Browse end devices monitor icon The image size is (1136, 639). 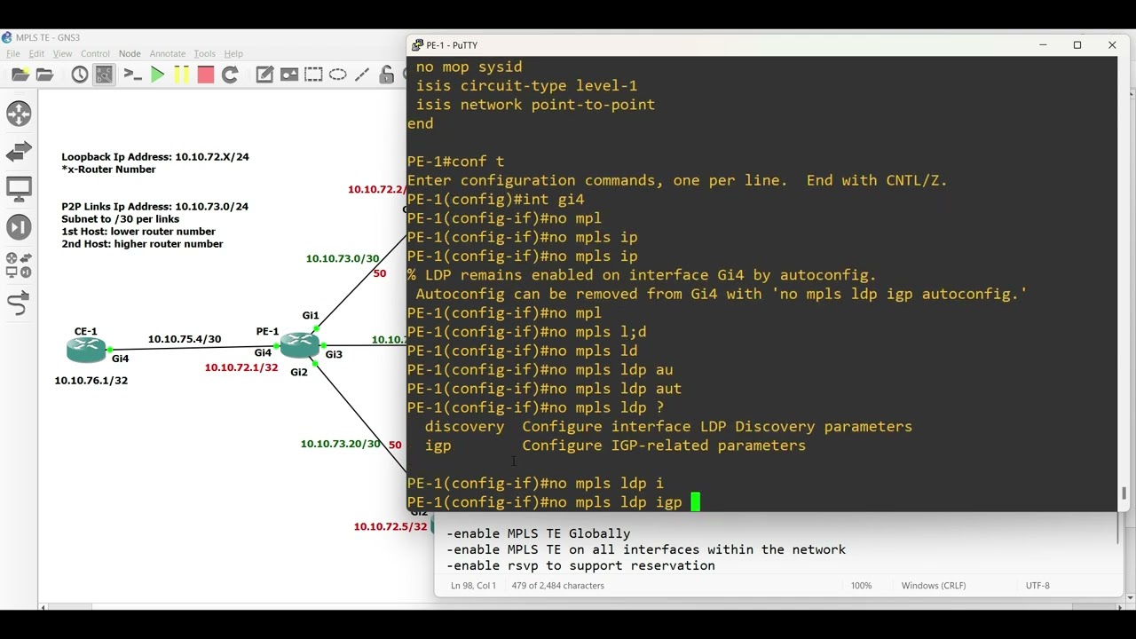[x=19, y=189]
